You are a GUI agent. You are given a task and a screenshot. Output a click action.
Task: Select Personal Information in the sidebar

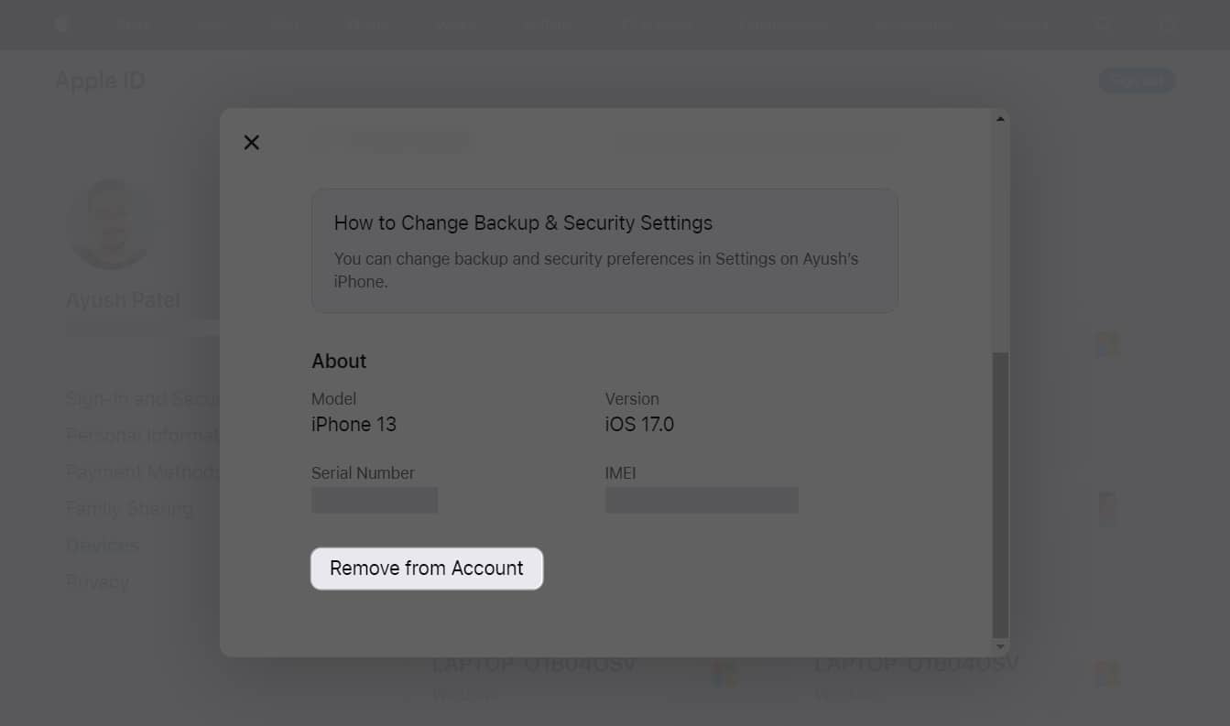click(x=147, y=435)
